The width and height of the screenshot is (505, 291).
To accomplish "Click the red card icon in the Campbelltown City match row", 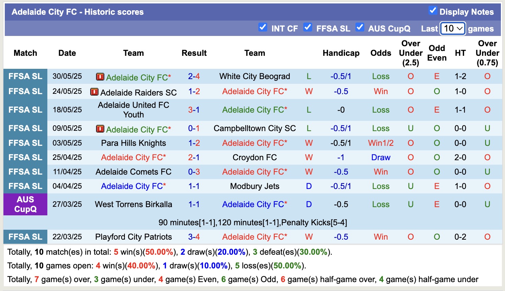I will pyautogui.click(x=100, y=129).
